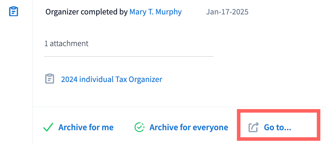326x145 pixels.
Task: Click the Jan-17-2025 date stamp
Action: coord(227,12)
